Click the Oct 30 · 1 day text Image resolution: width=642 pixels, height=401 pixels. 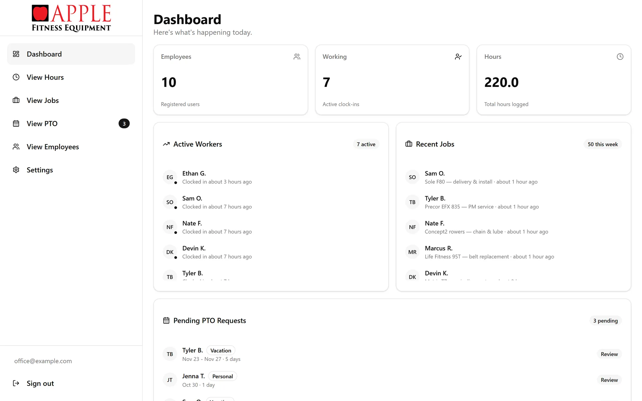point(199,385)
